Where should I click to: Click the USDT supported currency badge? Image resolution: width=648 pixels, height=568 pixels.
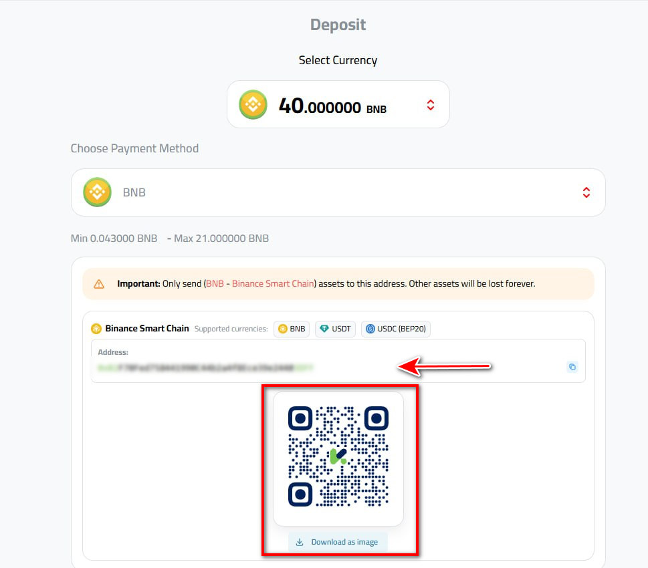click(x=334, y=328)
